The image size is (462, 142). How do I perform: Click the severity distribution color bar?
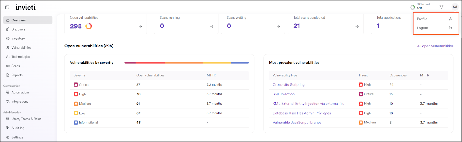[187, 62]
